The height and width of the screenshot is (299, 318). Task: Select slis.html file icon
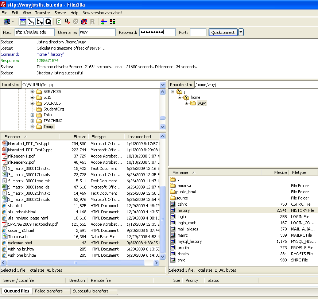tap(4, 206)
